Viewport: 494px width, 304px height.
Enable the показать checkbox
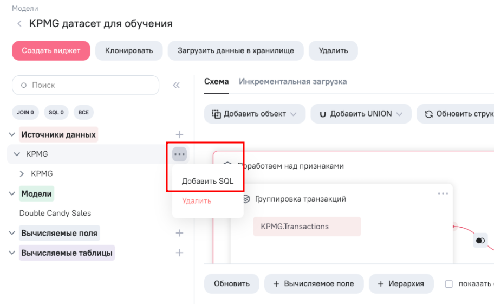pyautogui.click(x=448, y=284)
